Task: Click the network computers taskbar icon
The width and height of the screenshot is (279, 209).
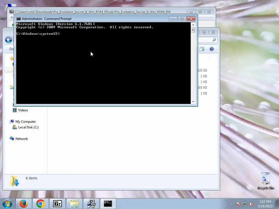Action: [x=91, y=204]
